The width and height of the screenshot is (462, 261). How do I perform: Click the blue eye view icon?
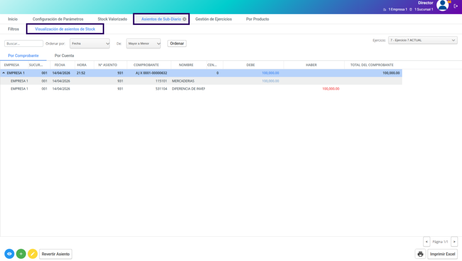9,254
